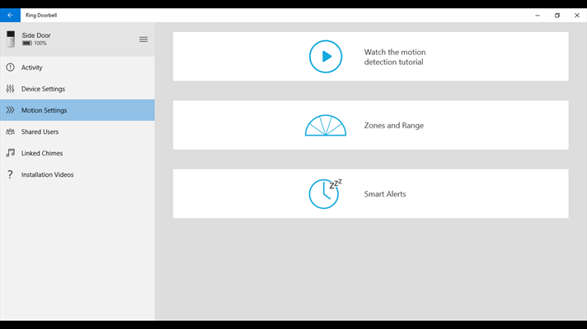The height and width of the screenshot is (329, 587).
Task: Open Linked Chimes section
Action: pyautogui.click(x=77, y=153)
